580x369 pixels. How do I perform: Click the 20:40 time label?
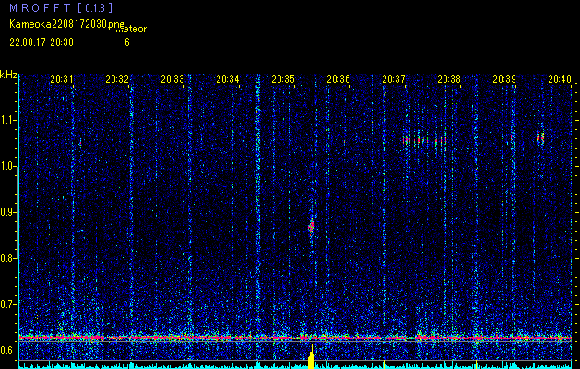[560, 78]
